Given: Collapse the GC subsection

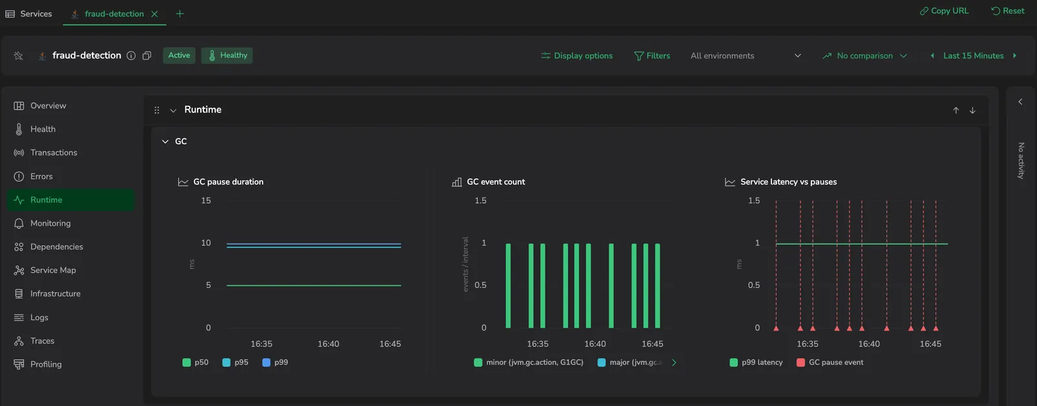Looking at the screenshot, I should 165,141.
